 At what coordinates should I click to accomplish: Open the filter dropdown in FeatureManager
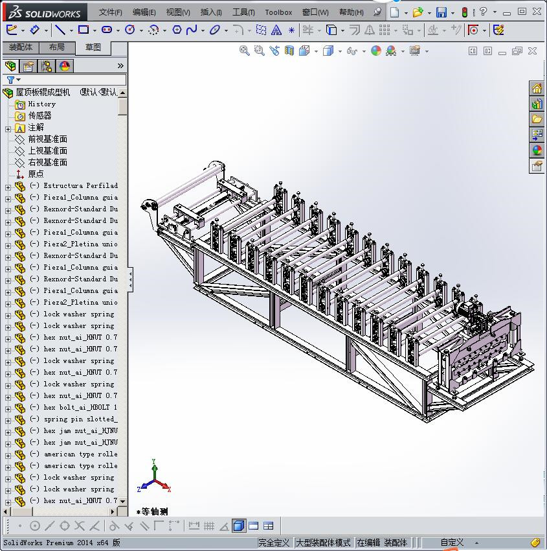(x=18, y=80)
